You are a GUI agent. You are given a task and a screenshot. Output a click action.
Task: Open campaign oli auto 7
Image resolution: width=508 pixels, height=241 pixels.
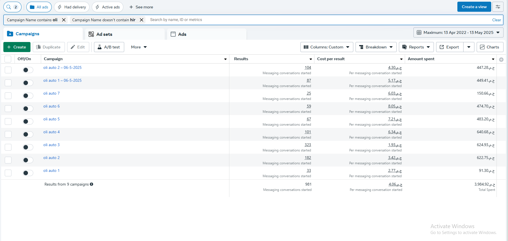pyautogui.click(x=51, y=93)
